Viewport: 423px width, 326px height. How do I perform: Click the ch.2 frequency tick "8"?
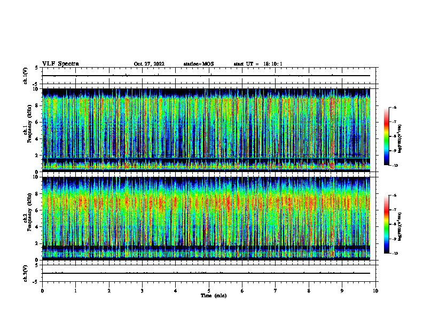pyautogui.click(x=38, y=194)
